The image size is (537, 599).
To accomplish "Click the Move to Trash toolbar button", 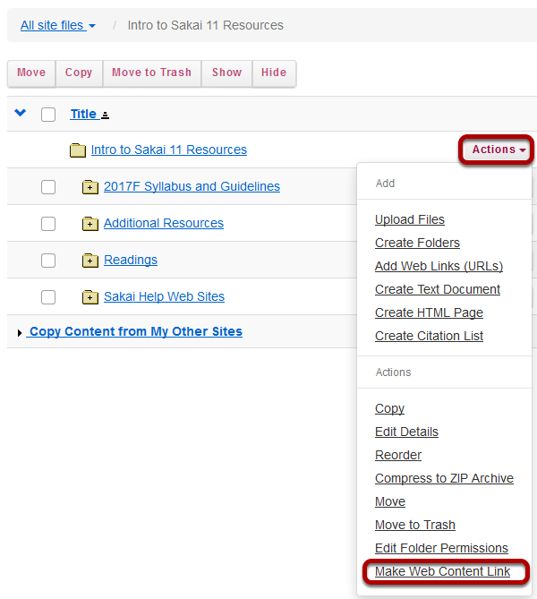I will coord(151,73).
